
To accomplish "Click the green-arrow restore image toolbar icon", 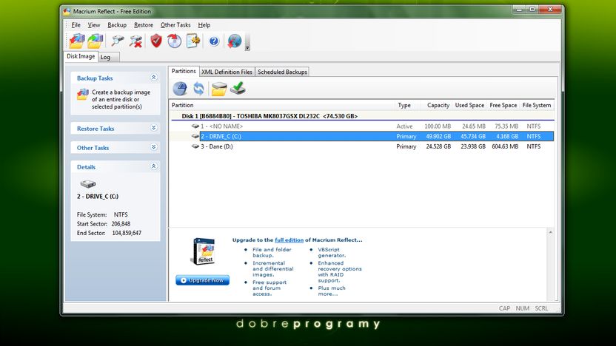I will coord(95,41).
